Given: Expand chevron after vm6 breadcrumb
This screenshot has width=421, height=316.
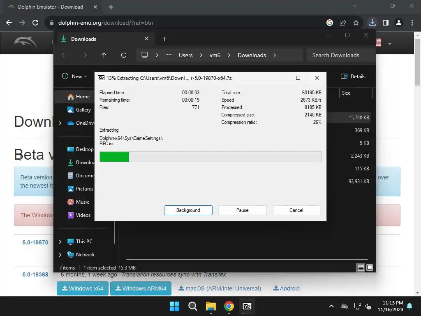Looking at the screenshot, I should (x=229, y=55).
